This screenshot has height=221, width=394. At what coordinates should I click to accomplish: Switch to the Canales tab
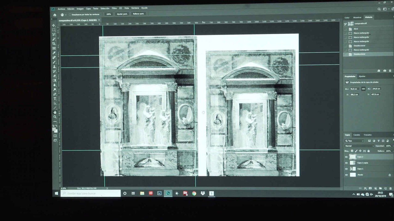[x=356, y=135]
